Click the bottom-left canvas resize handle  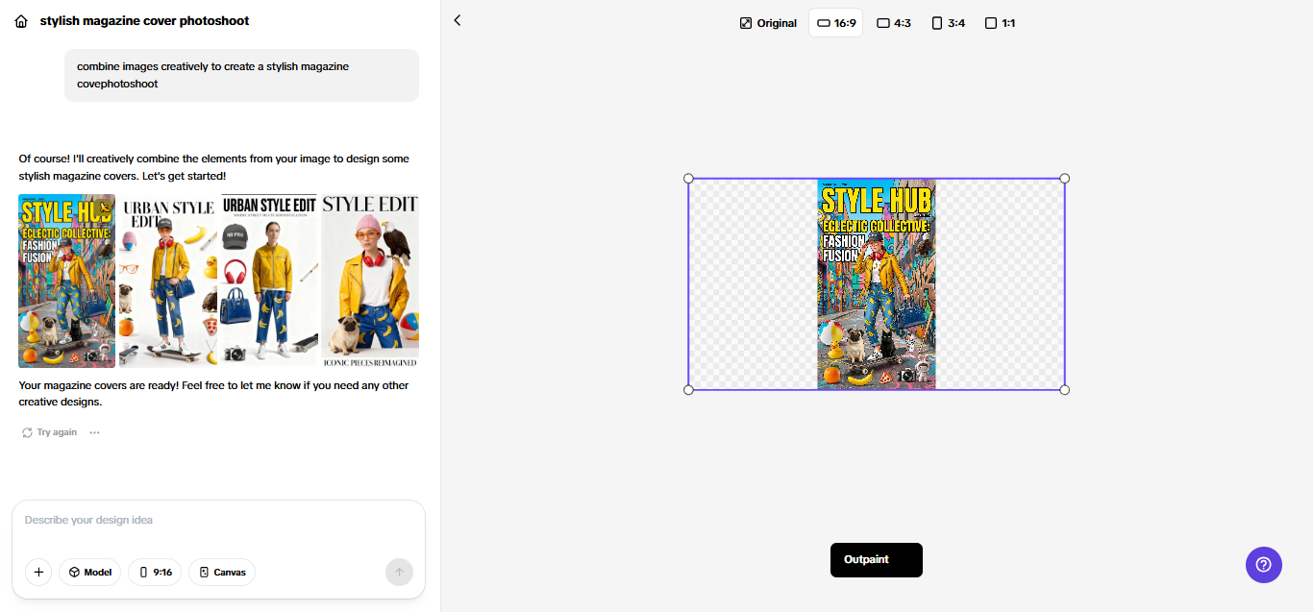pos(688,389)
